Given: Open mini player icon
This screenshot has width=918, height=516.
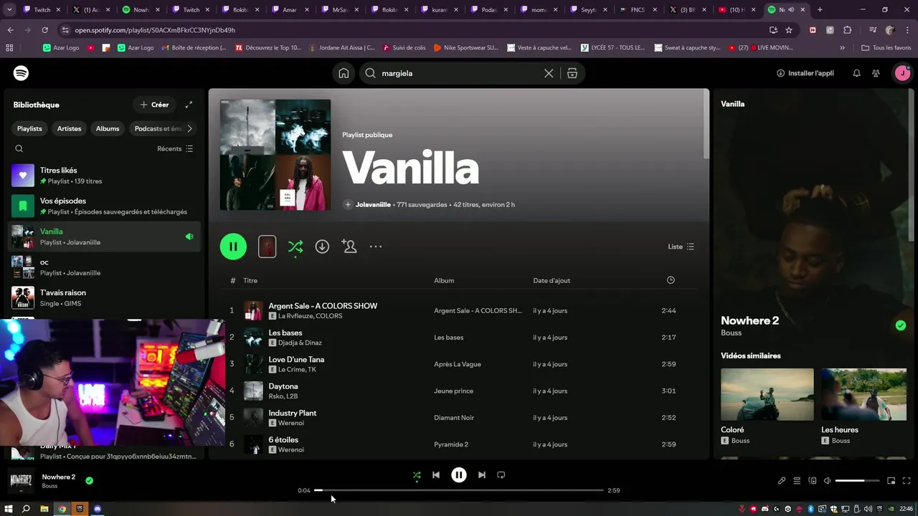Looking at the screenshot, I should click(x=891, y=481).
